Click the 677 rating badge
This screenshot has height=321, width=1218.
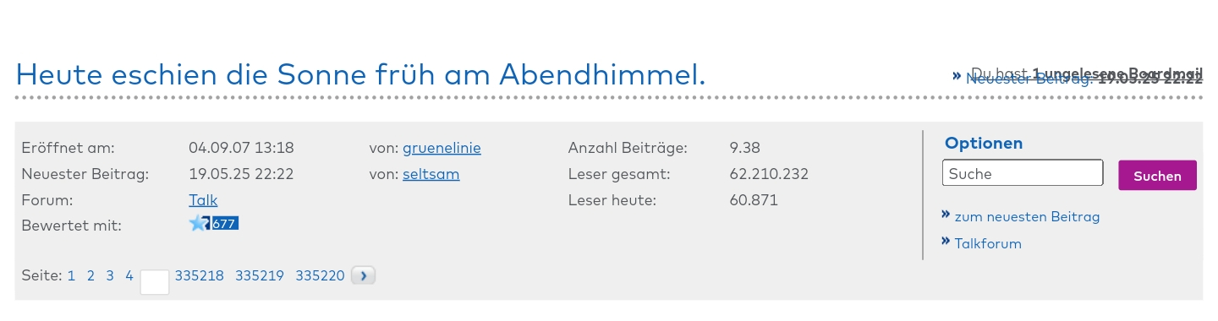click(225, 224)
